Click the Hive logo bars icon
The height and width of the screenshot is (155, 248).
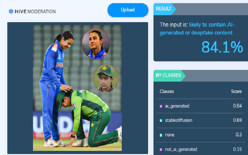tap(11, 11)
